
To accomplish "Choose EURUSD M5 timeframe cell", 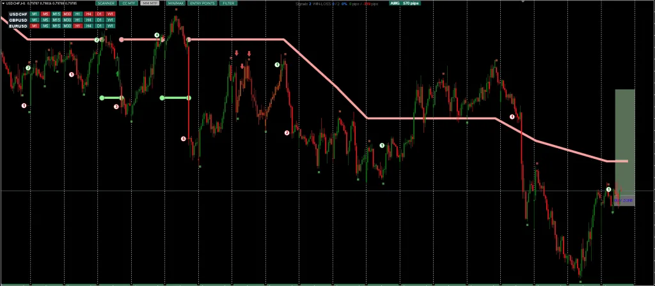I will click(45, 26).
